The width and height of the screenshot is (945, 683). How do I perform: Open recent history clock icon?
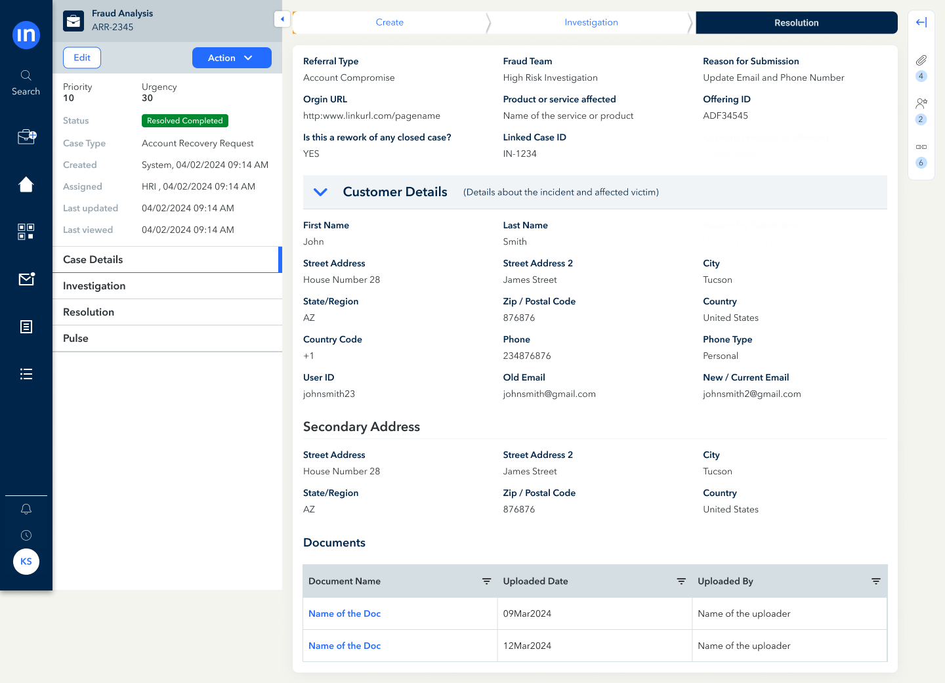click(26, 535)
